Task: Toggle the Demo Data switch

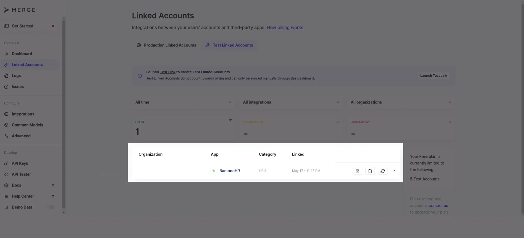Action: coord(50,207)
